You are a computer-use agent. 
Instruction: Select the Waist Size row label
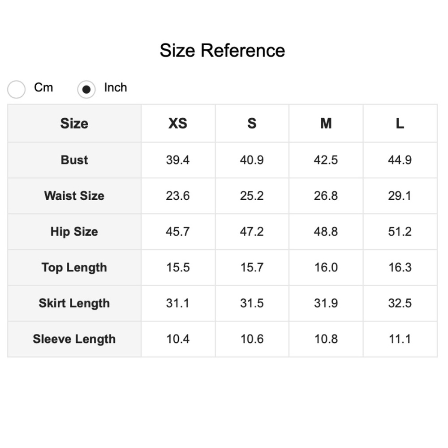click(x=74, y=196)
